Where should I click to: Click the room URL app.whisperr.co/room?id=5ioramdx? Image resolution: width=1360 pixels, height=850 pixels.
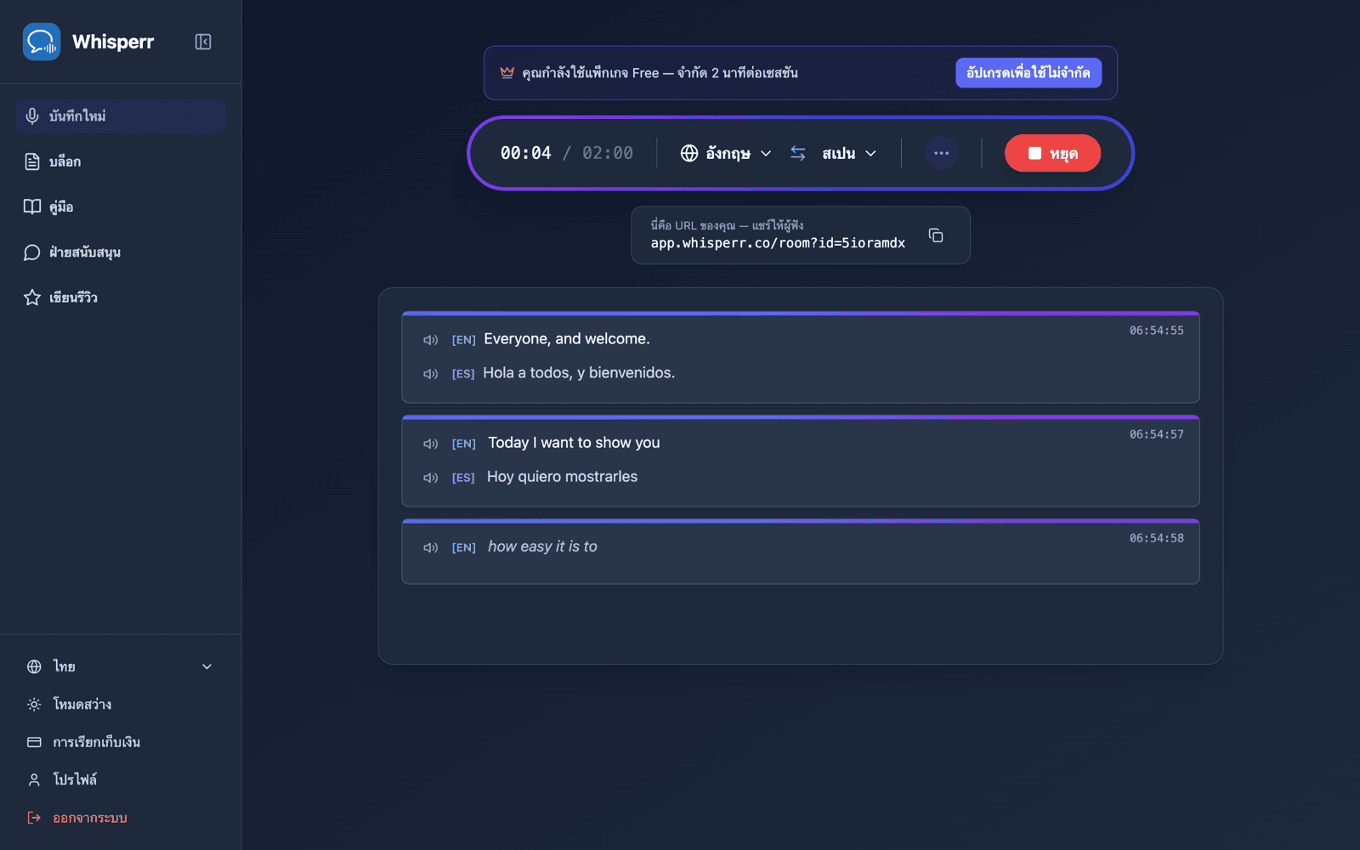(778, 243)
